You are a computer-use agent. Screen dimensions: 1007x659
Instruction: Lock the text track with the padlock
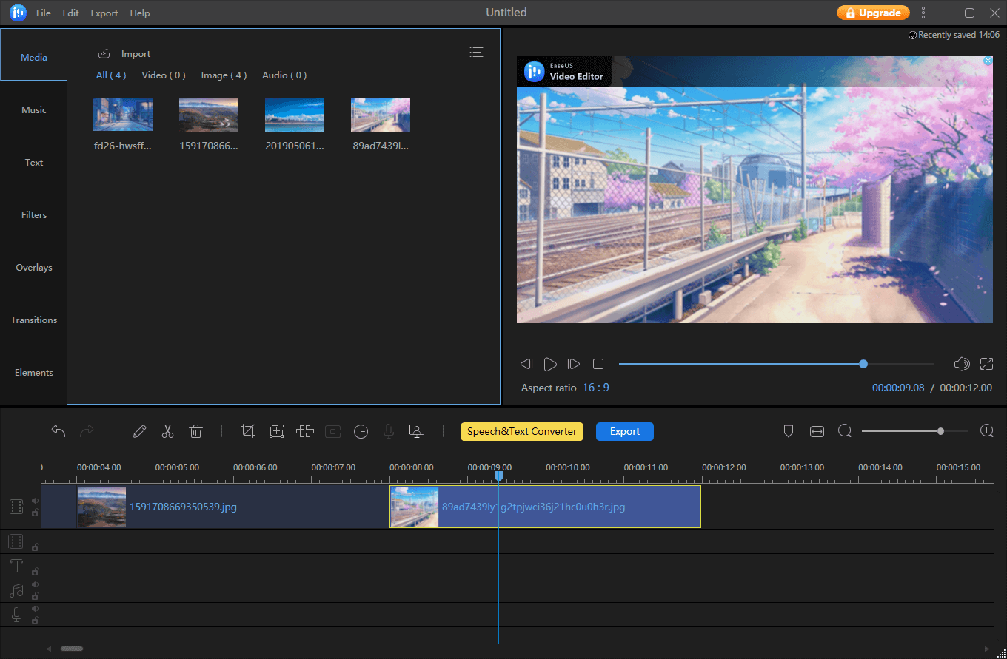click(35, 572)
